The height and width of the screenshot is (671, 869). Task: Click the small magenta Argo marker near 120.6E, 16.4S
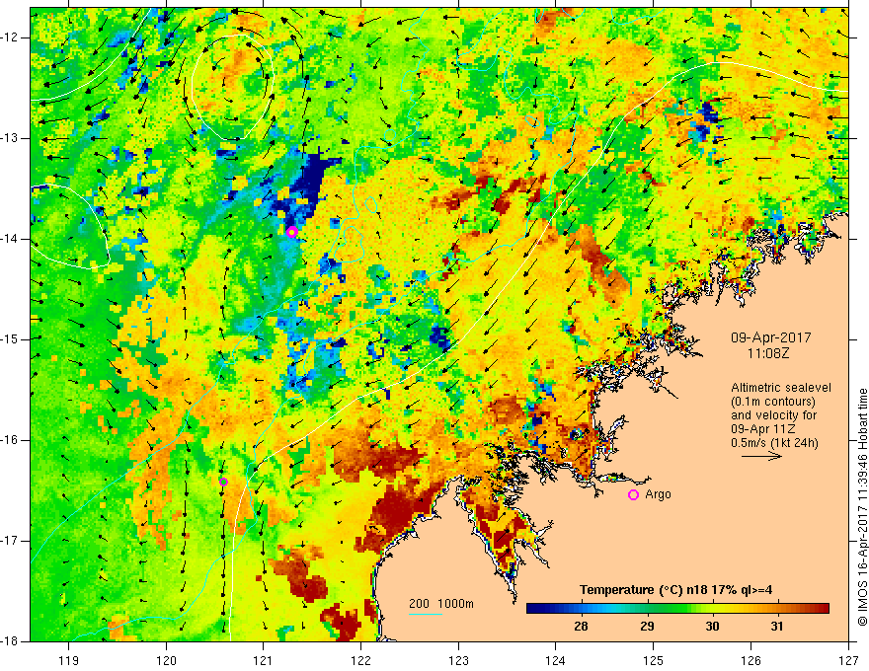(x=223, y=482)
